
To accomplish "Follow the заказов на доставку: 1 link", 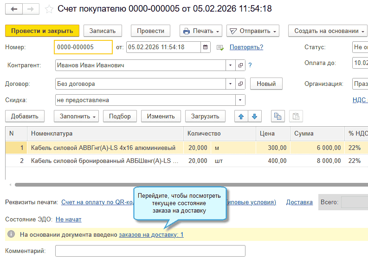I will point(151,234).
